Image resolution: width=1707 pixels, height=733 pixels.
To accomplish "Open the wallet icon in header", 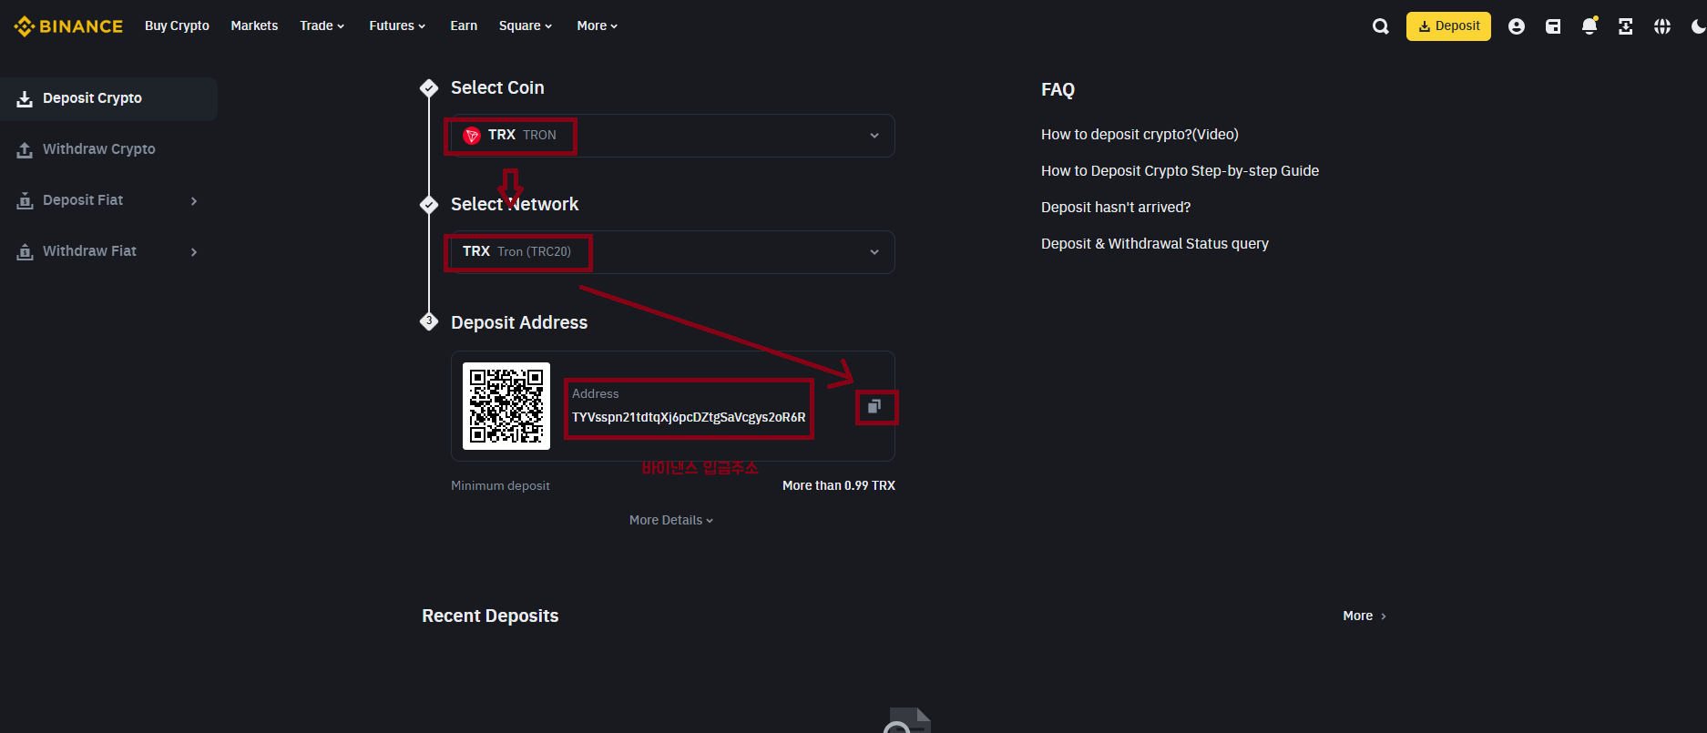I will pos(1553,26).
